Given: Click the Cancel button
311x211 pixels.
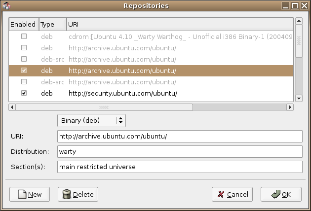Looking at the screenshot, I should coord(232,194).
